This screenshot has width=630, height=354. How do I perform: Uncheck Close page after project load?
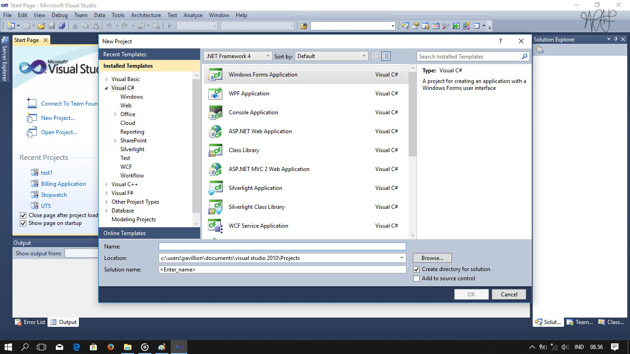tap(23, 215)
